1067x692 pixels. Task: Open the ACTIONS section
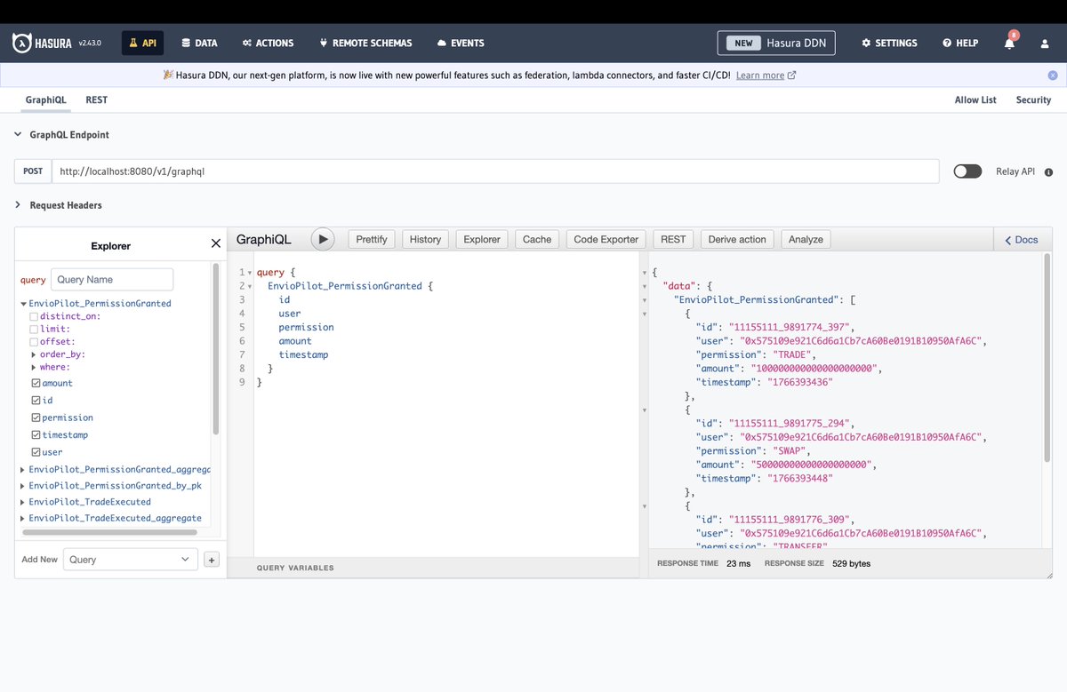click(268, 43)
